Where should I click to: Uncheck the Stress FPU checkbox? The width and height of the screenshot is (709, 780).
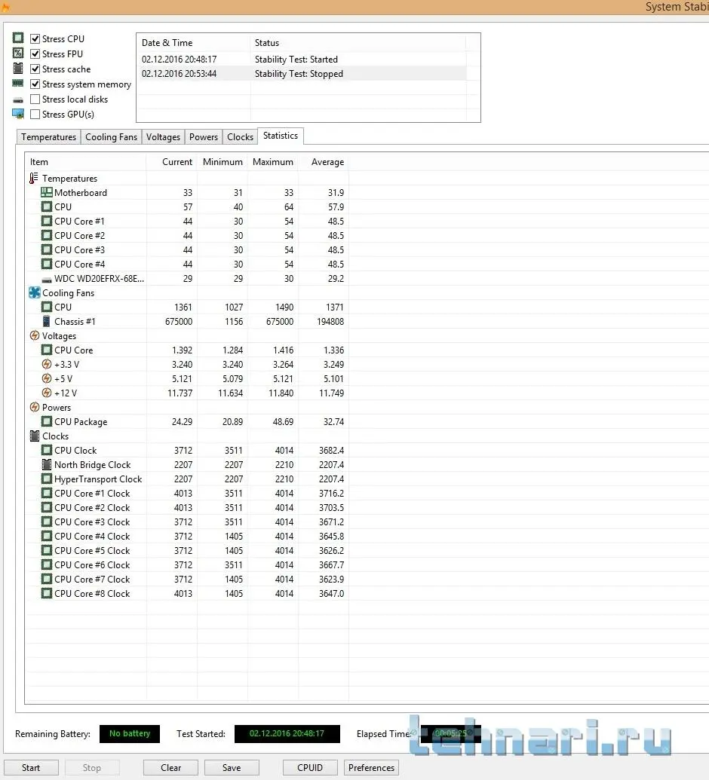point(35,54)
